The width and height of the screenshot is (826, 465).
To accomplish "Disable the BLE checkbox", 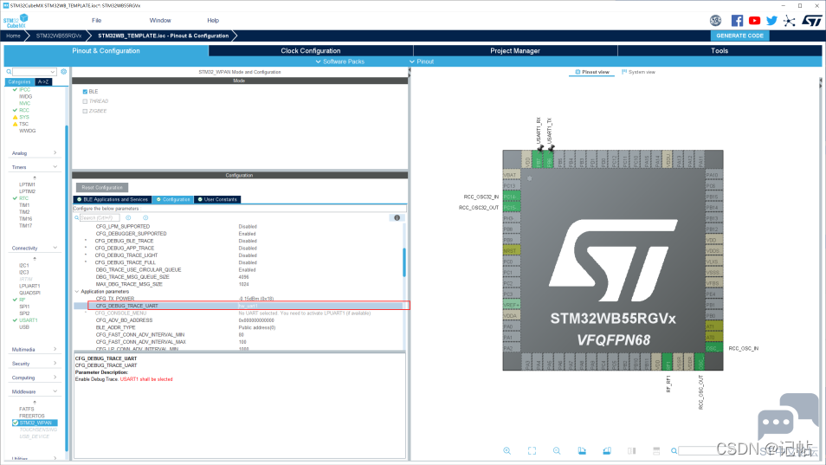I will pyautogui.click(x=85, y=92).
